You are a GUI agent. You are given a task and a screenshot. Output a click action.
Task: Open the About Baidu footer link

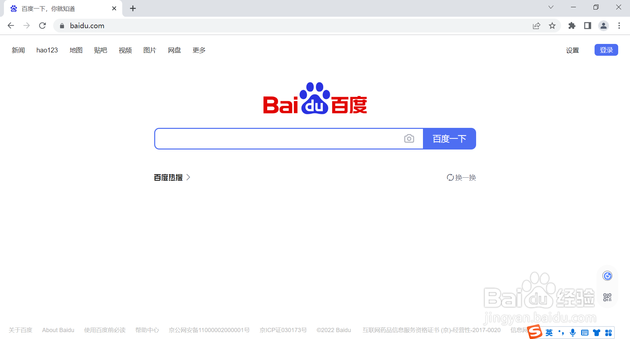pos(58,330)
